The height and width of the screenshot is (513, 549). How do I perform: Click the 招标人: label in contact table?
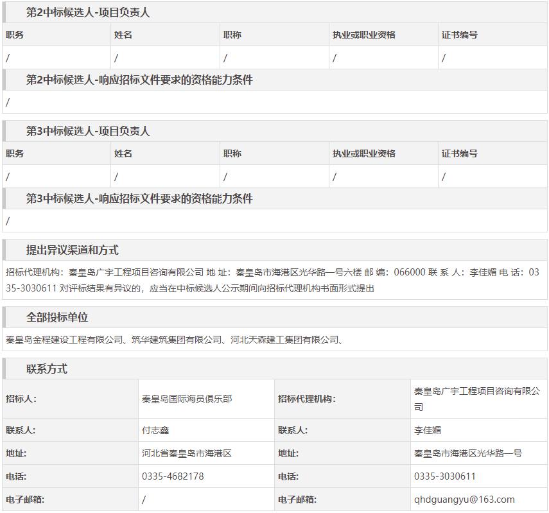click(21, 399)
